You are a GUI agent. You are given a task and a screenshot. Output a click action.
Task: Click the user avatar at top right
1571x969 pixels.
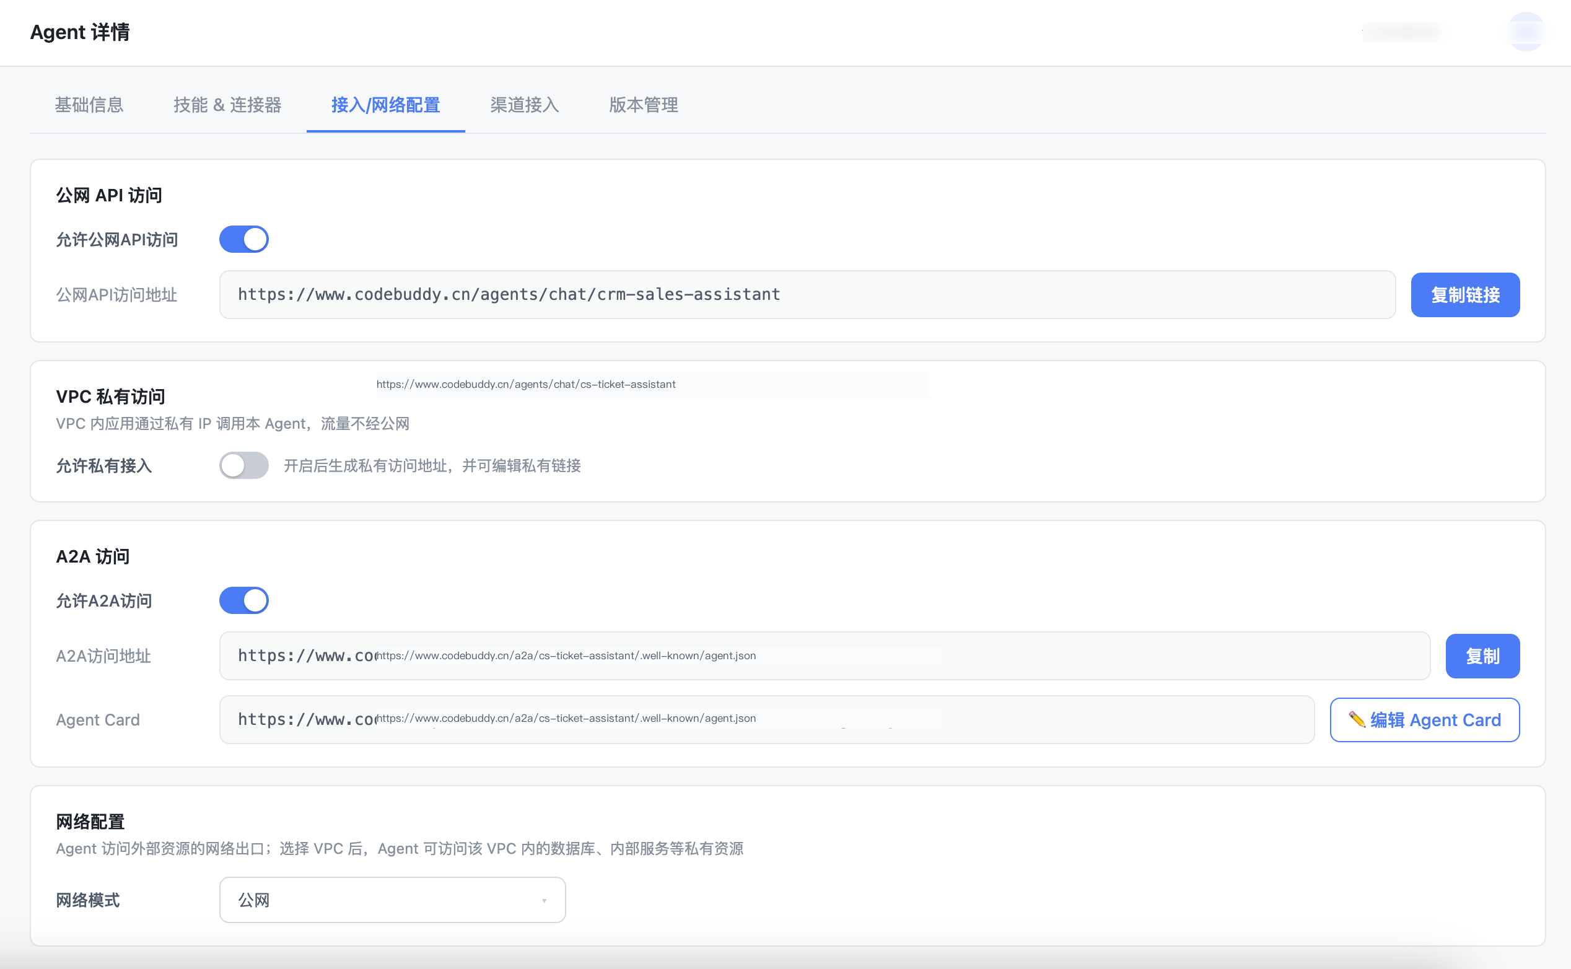click(x=1526, y=32)
